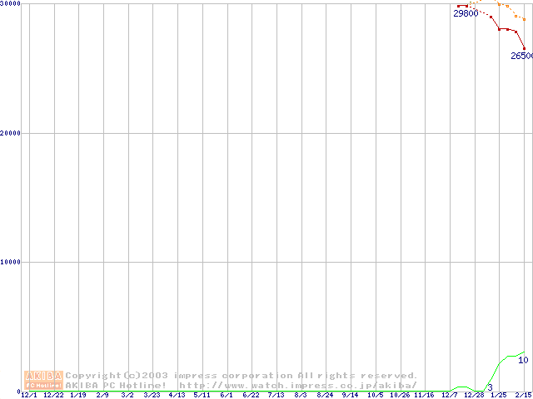The width and height of the screenshot is (533, 399).
Task: Click the Copyright 2003 impress corporation text
Action: (242, 376)
